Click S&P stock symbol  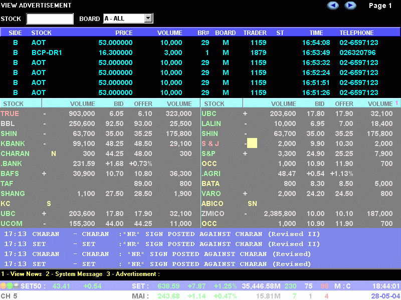[x=209, y=153]
